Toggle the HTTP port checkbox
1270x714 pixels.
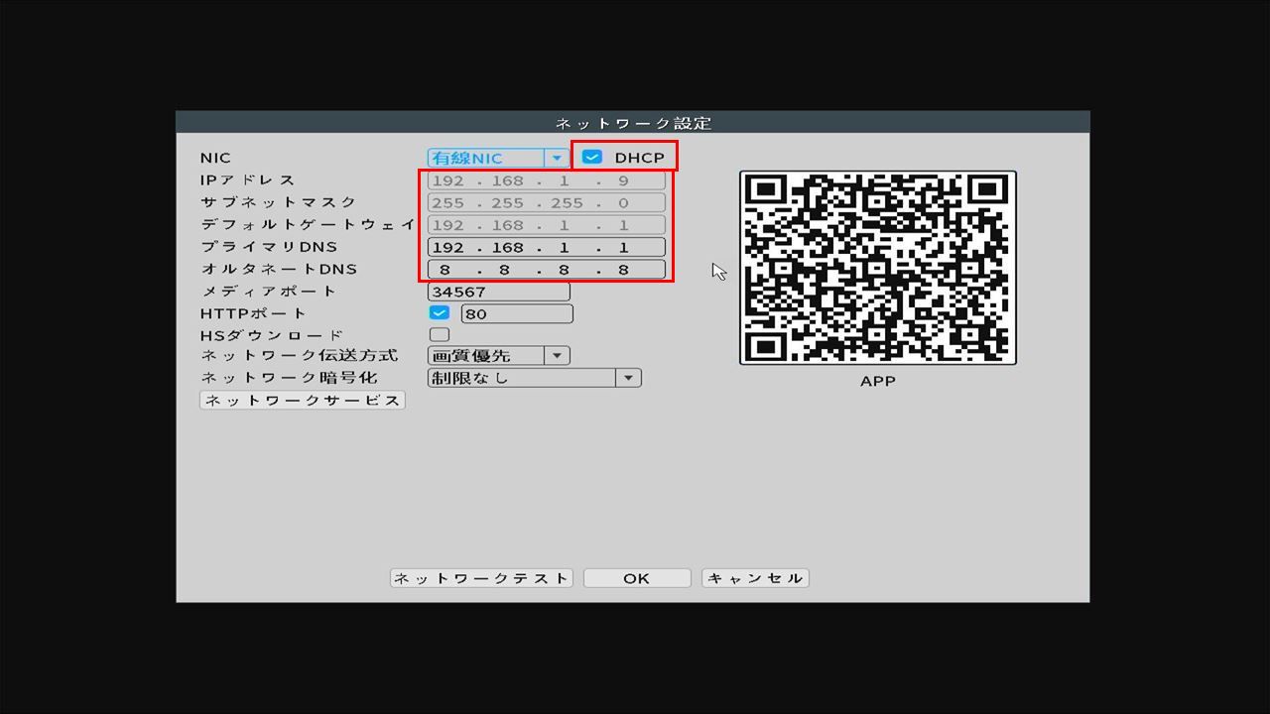coord(439,313)
